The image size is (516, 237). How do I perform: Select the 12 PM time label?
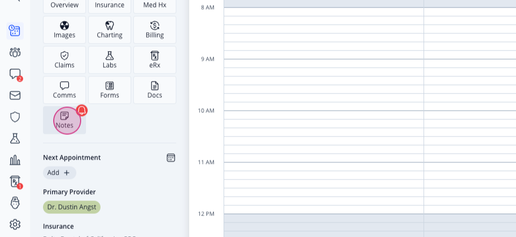[206, 214]
